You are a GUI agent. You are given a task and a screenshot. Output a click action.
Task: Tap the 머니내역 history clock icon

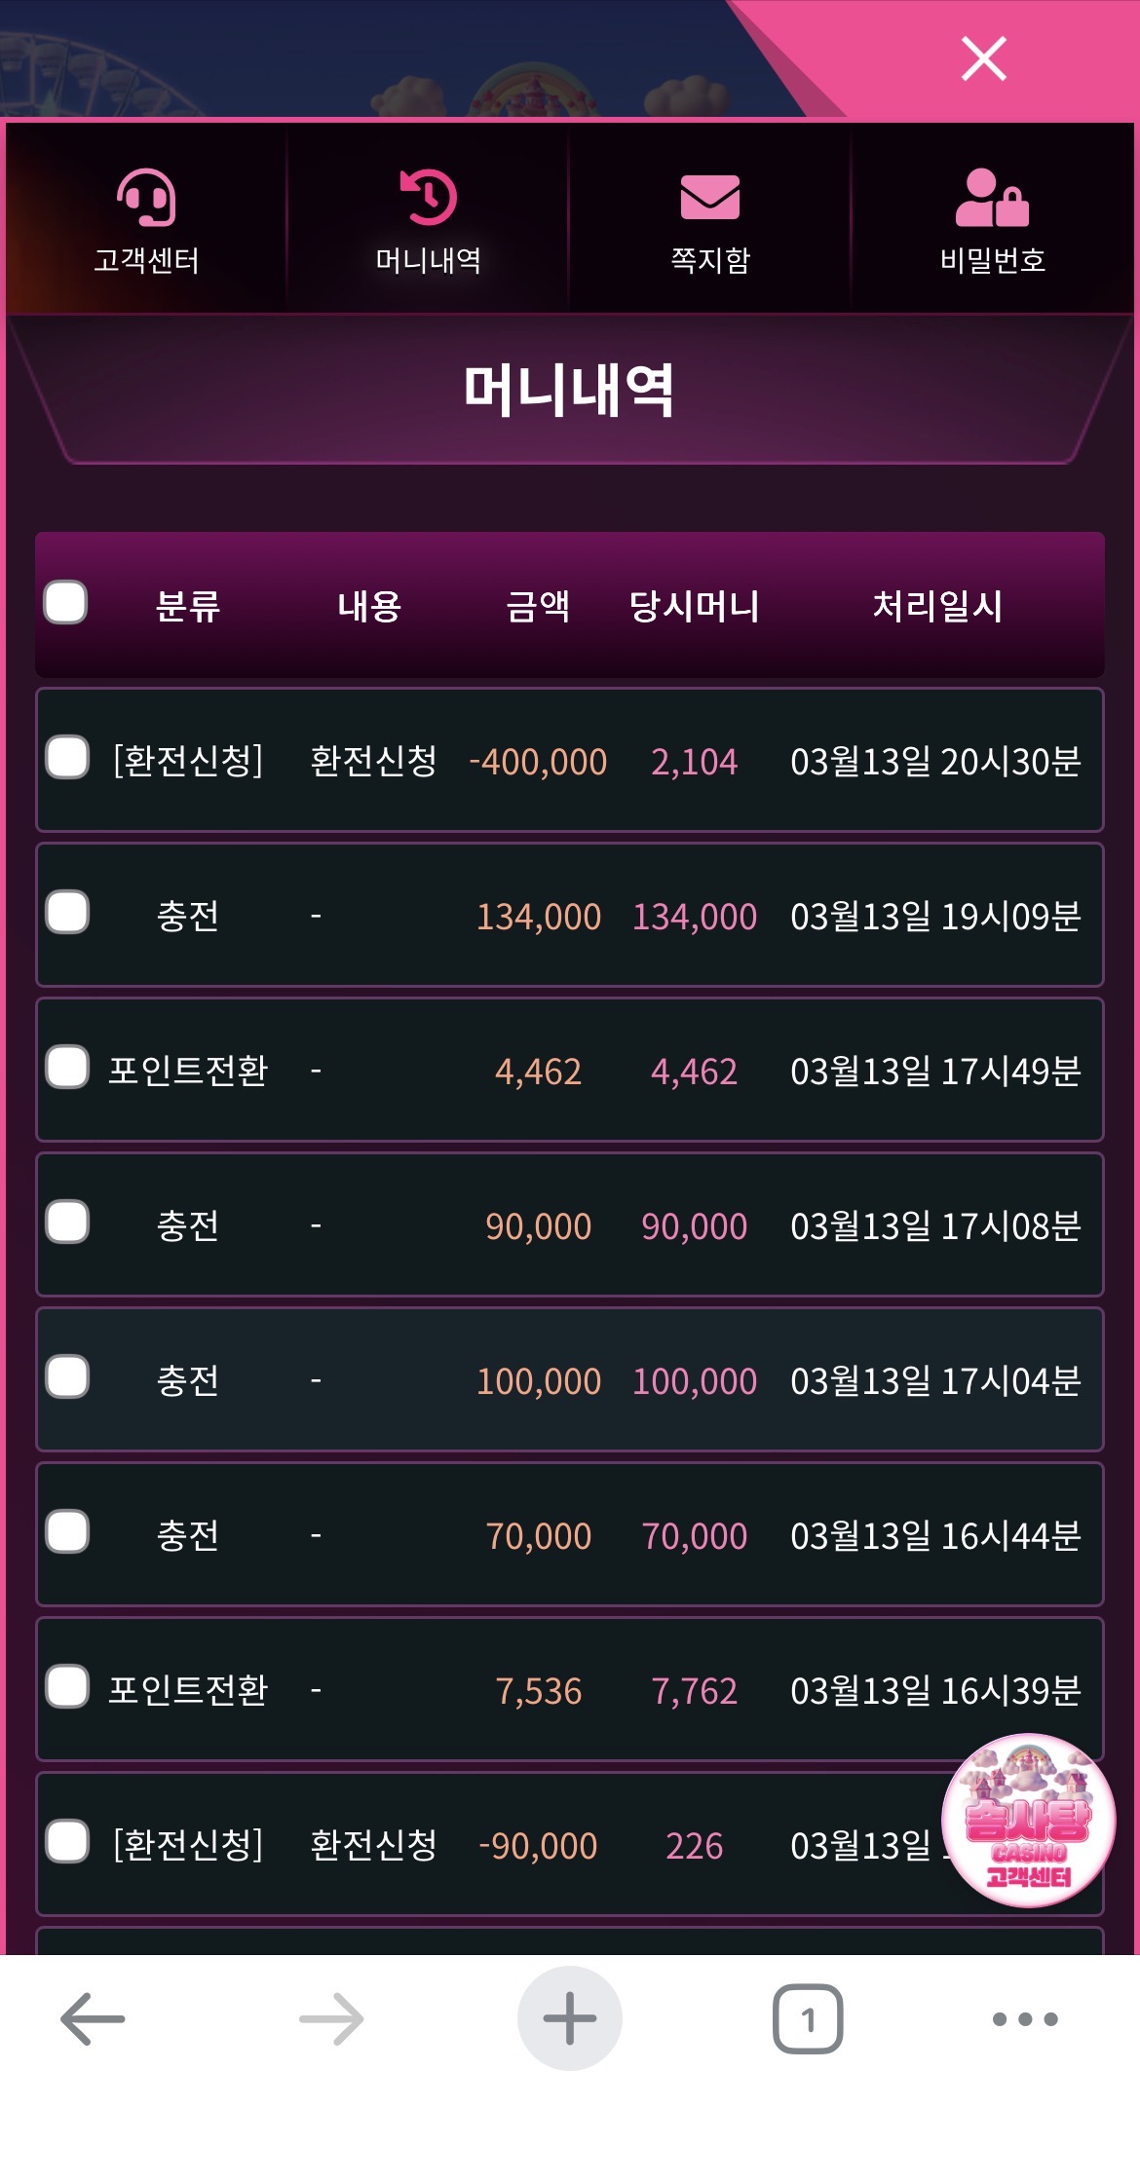click(x=429, y=198)
